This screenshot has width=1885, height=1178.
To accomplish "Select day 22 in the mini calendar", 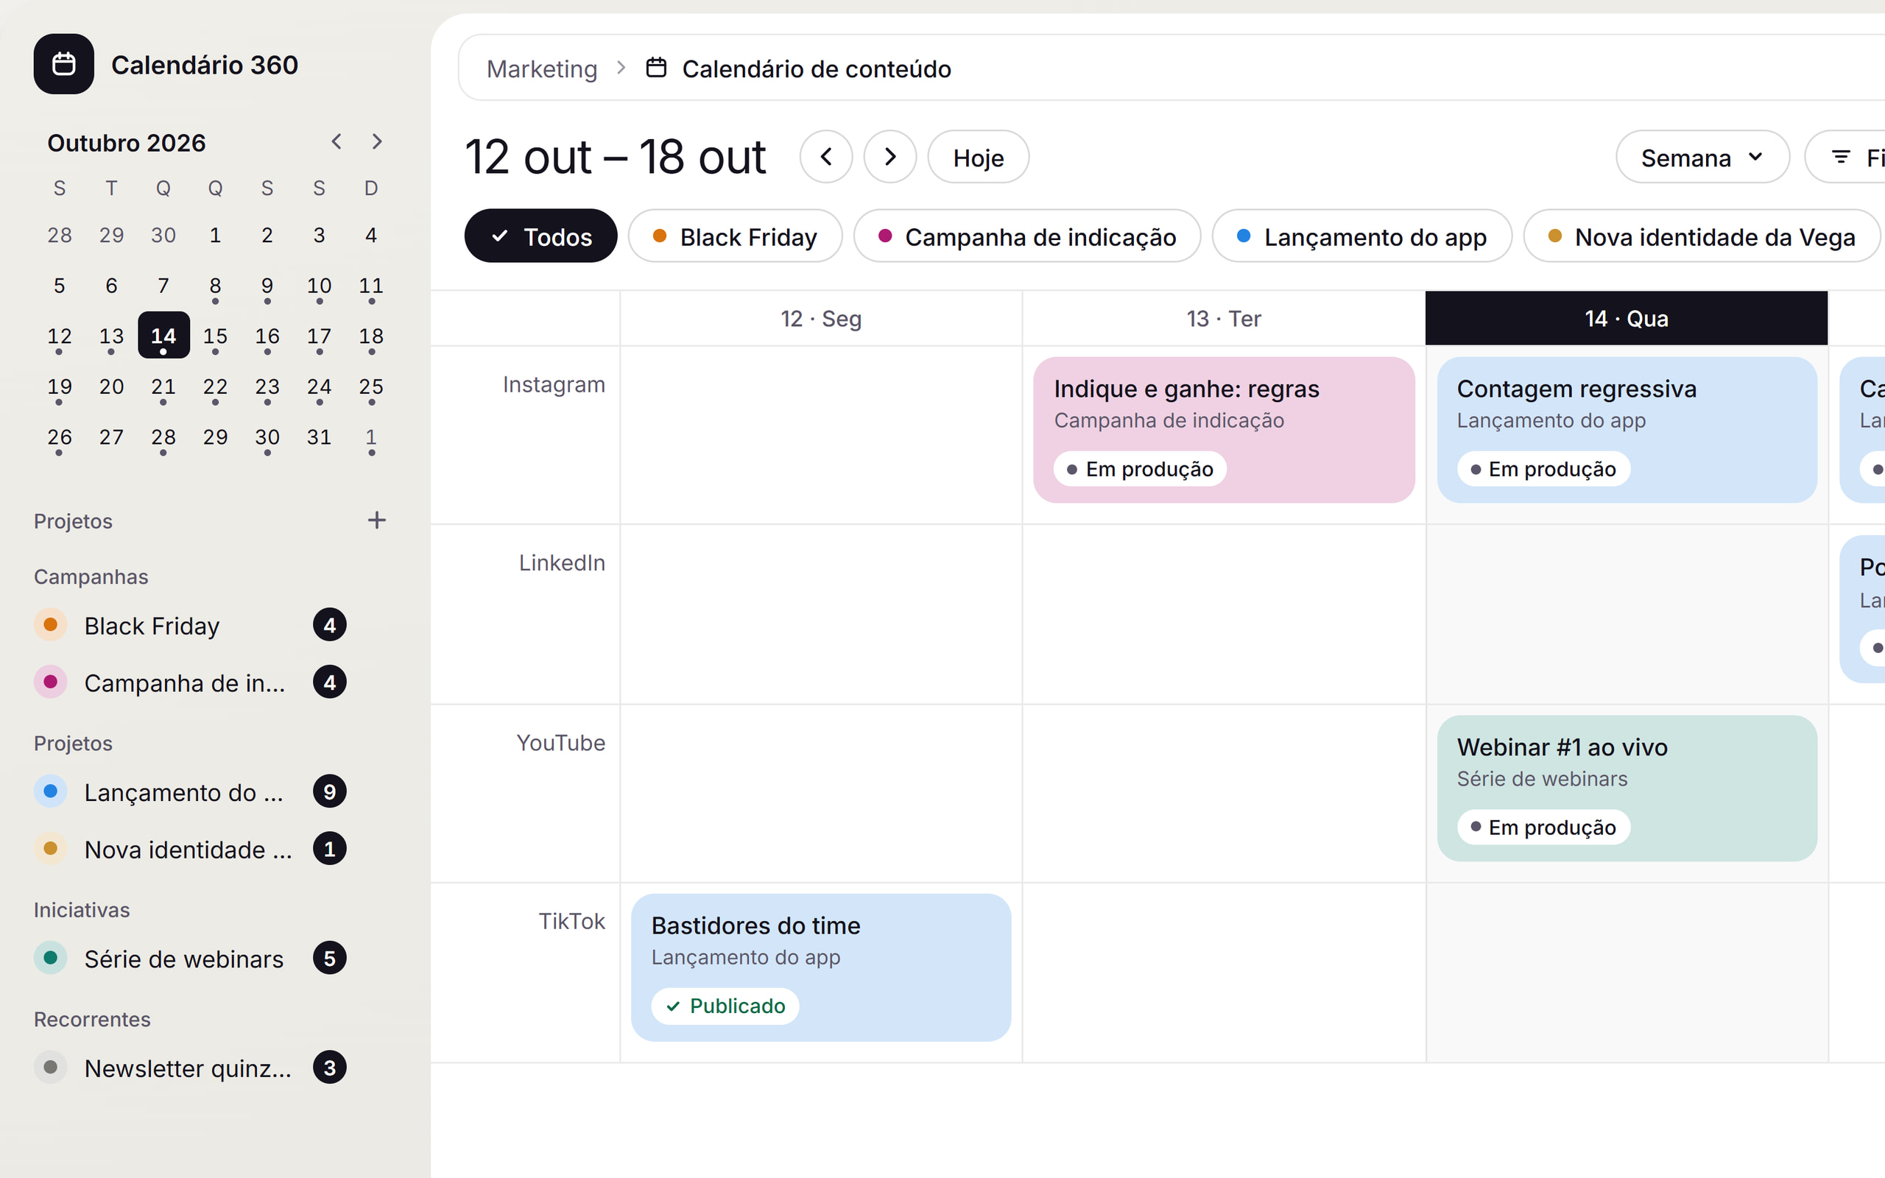I will [x=215, y=387].
